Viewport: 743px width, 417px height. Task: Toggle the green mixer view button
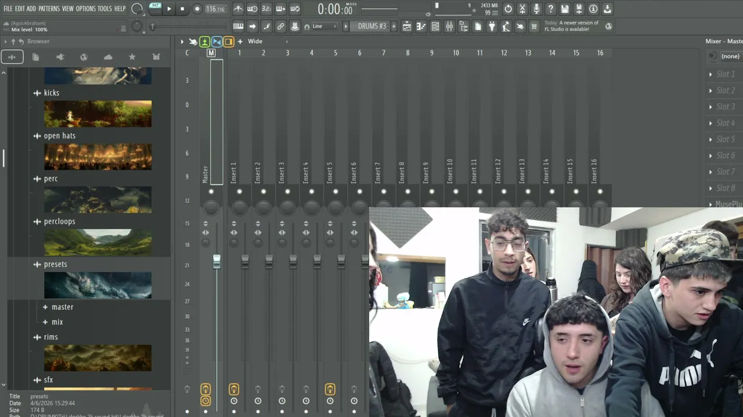[x=205, y=42]
